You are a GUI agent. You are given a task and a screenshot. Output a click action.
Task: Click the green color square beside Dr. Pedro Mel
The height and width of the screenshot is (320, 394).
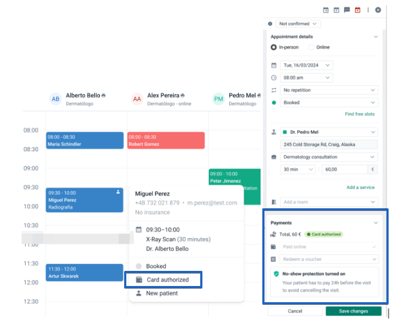(x=285, y=132)
